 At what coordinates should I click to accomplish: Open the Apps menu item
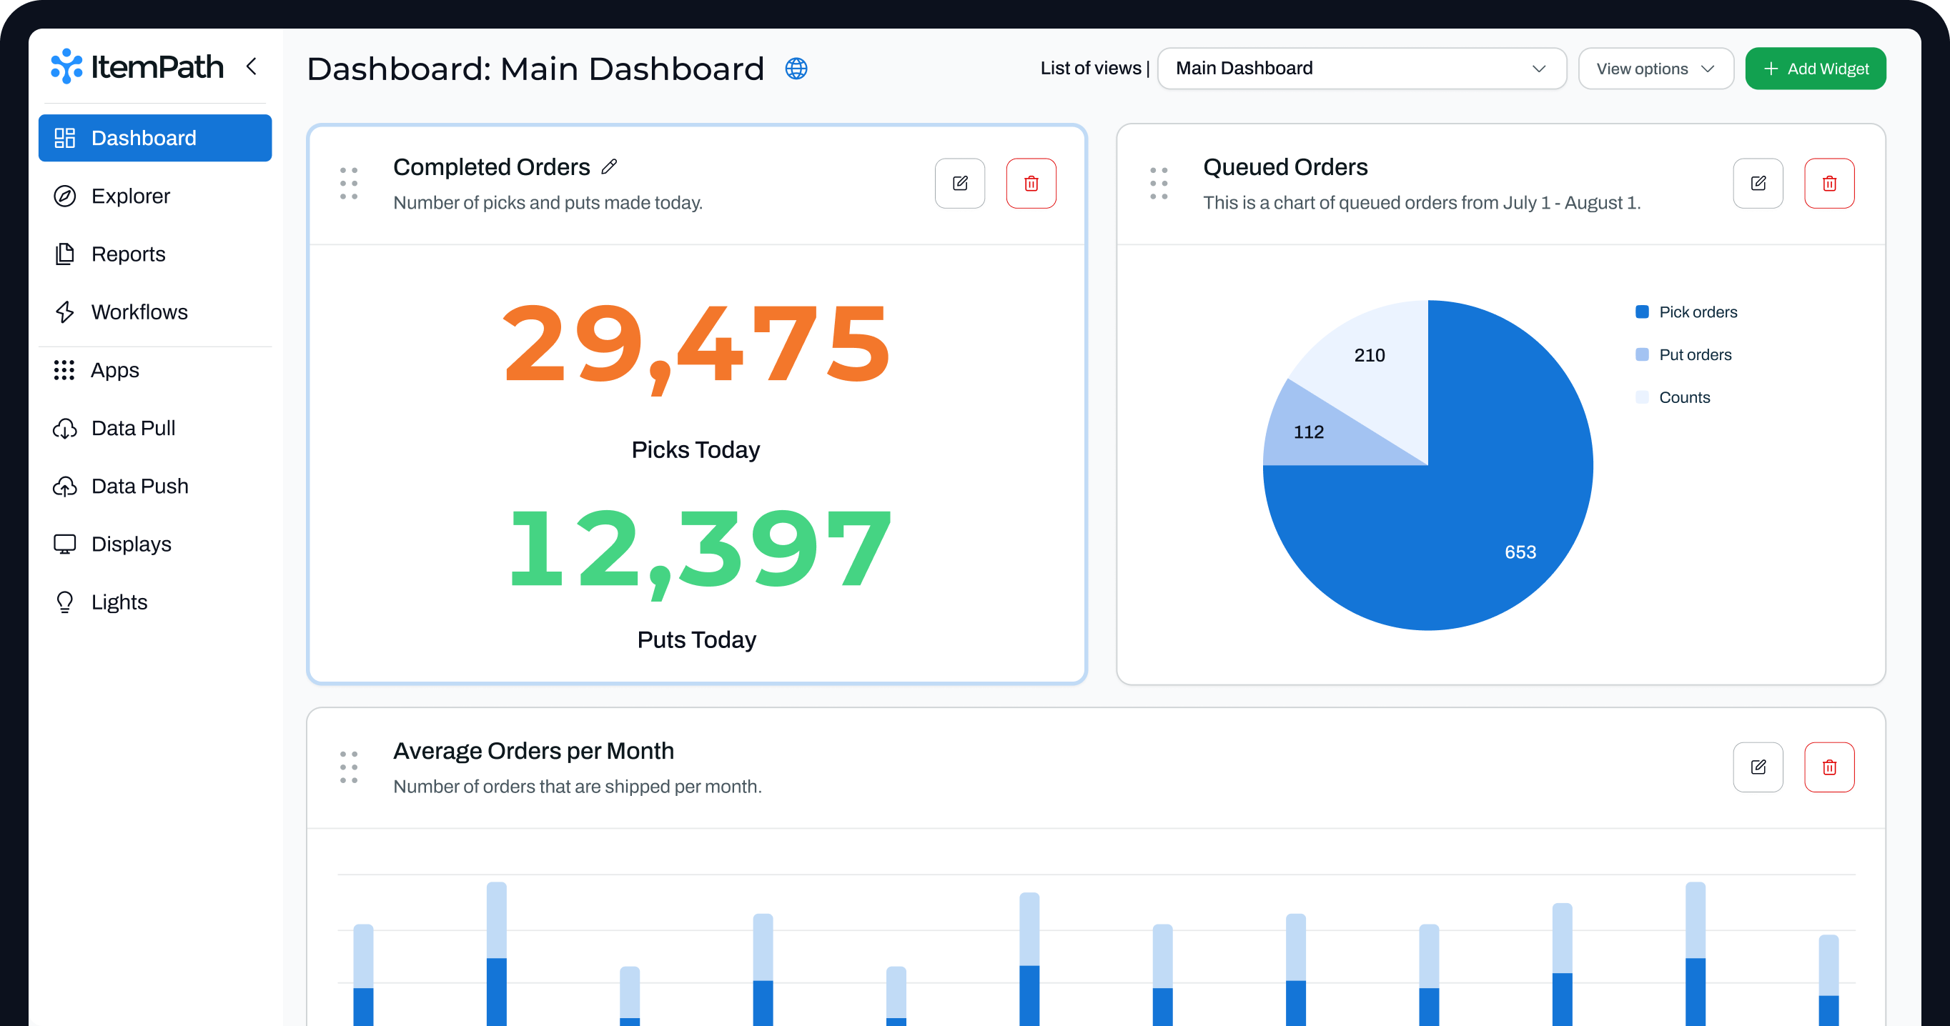tap(155, 370)
